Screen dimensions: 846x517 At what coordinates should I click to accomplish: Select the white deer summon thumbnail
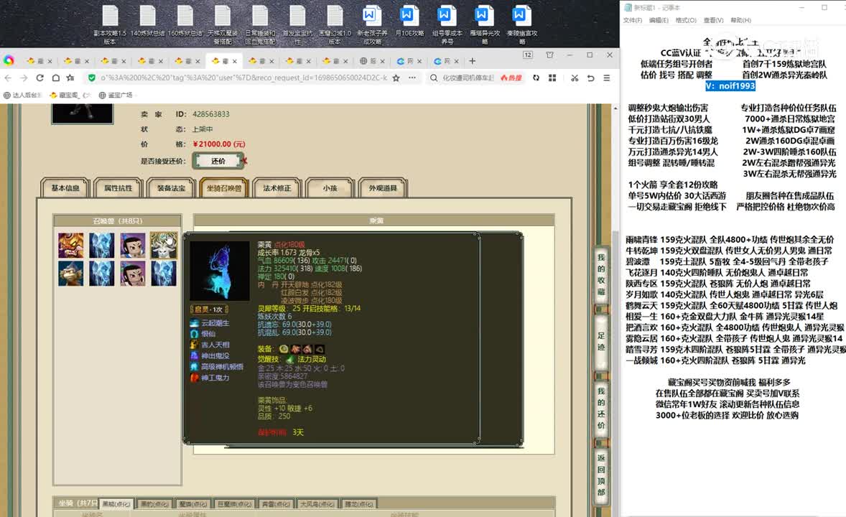coord(164,246)
